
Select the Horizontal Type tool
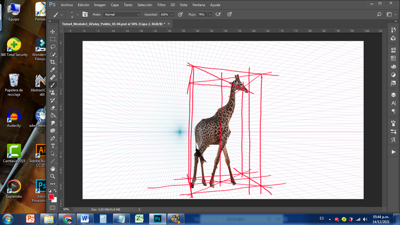pyautogui.click(x=53, y=146)
